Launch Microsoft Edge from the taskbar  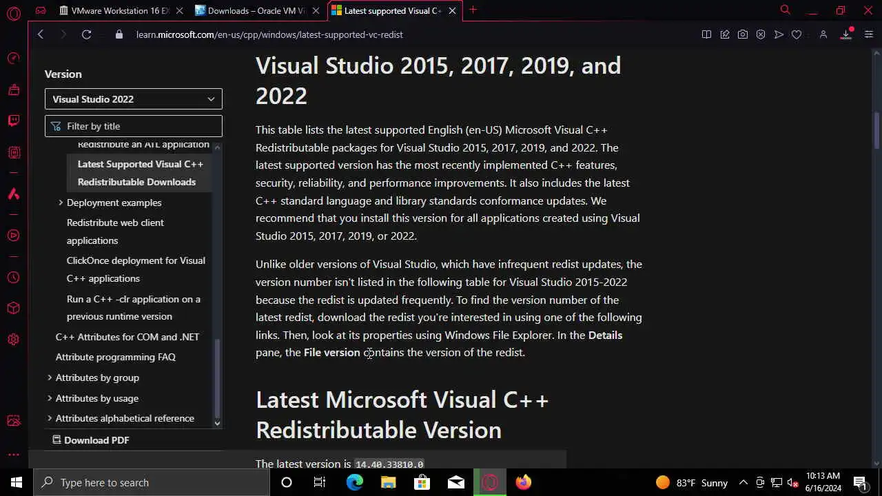pos(354,482)
